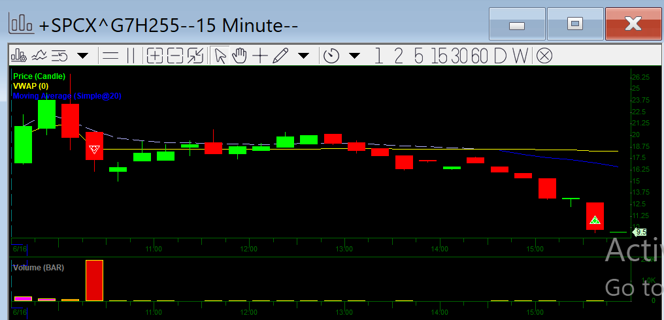The image size is (664, 320).
Task: Click the Price (Candle) legend label
Action: pyautogui.click(x=39, y=76)
